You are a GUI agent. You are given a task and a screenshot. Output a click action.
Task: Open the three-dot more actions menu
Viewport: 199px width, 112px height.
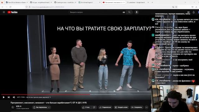146,107
